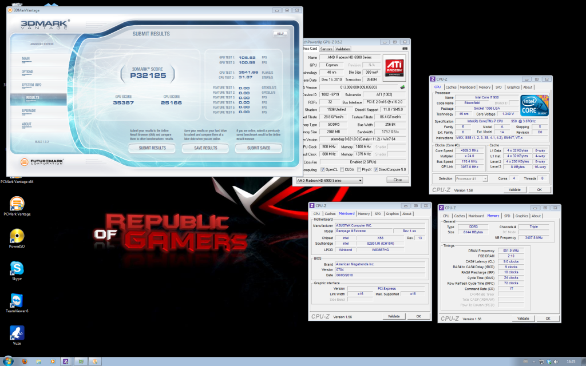Click the taskbar clock showing 16:25
The image size is (586, 366).
571,361
